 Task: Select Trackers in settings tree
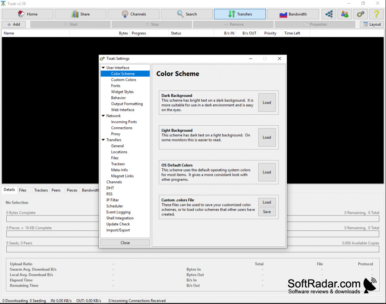click(x=118, y=164)
